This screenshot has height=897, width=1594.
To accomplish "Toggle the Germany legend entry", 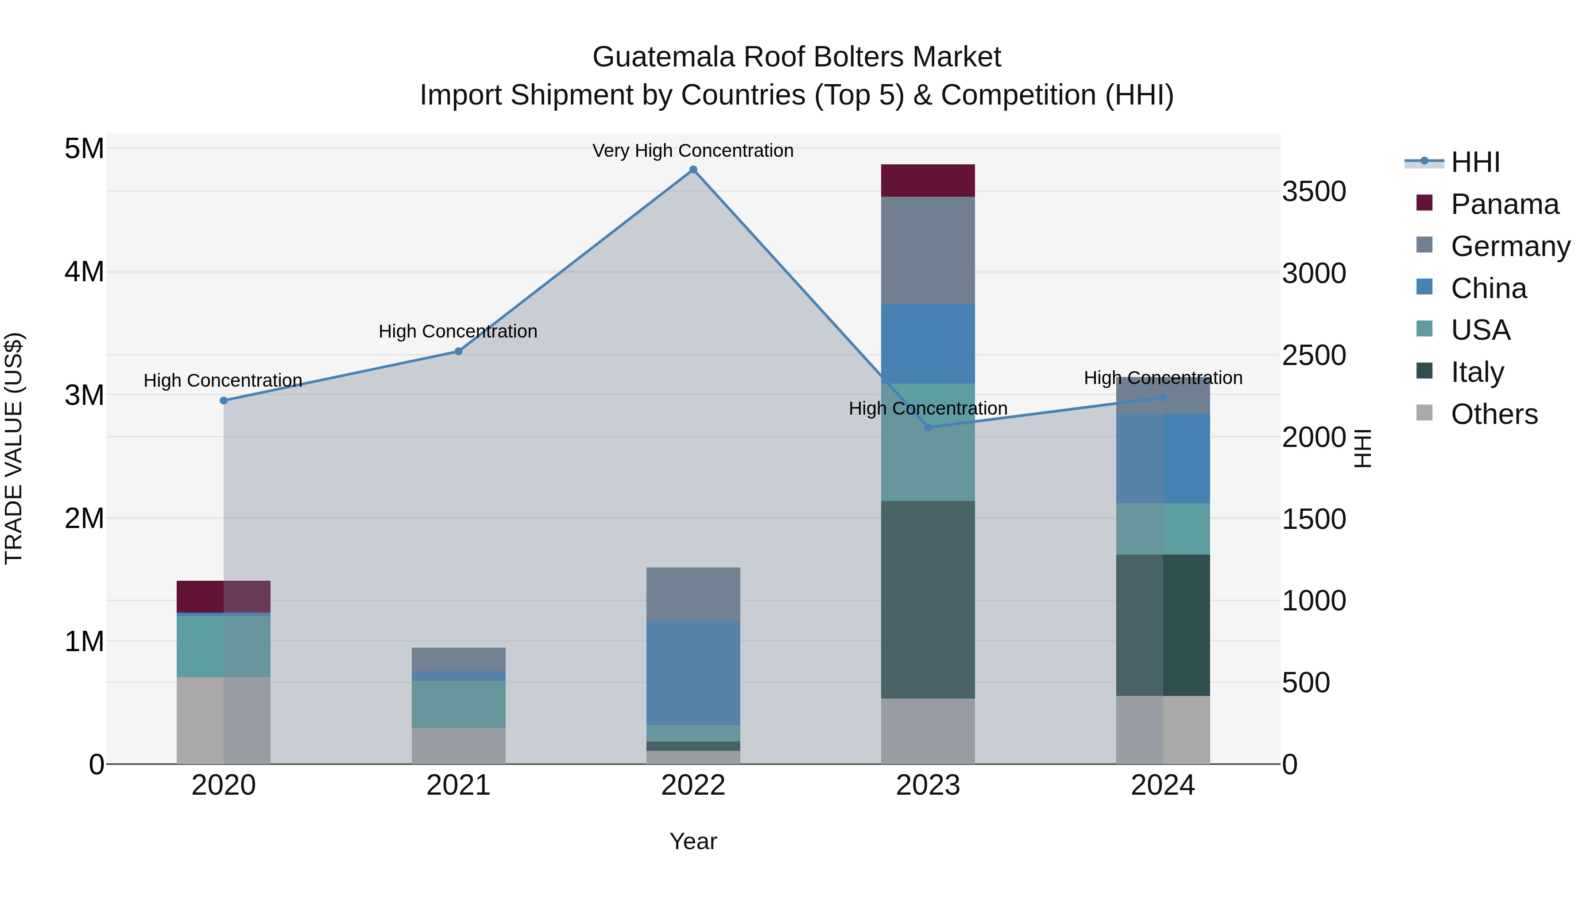I will pos(1493,246).
